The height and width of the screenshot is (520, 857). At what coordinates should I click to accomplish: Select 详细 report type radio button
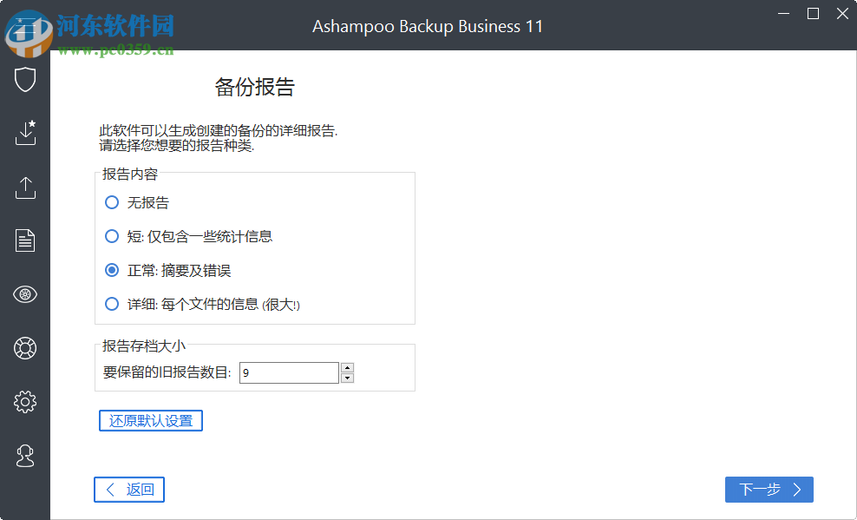[x=113, y=304]
